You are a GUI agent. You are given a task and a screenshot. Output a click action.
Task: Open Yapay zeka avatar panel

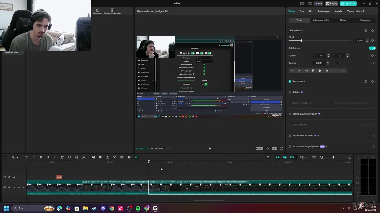pyautogui.click(x=113, y=12)
